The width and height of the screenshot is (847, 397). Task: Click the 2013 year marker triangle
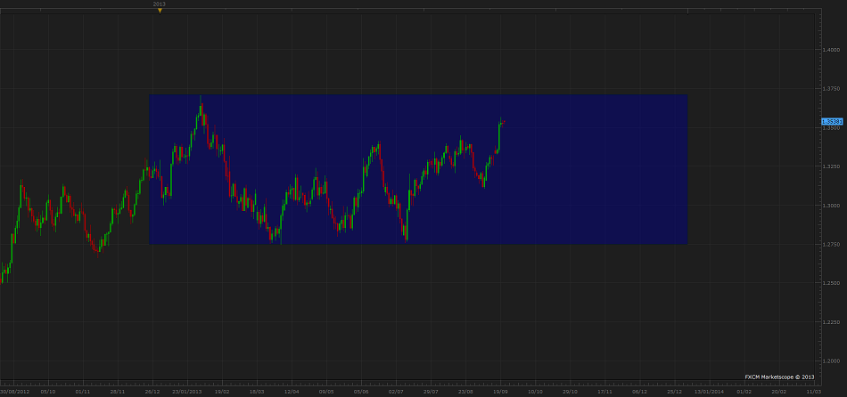(159, 11)
